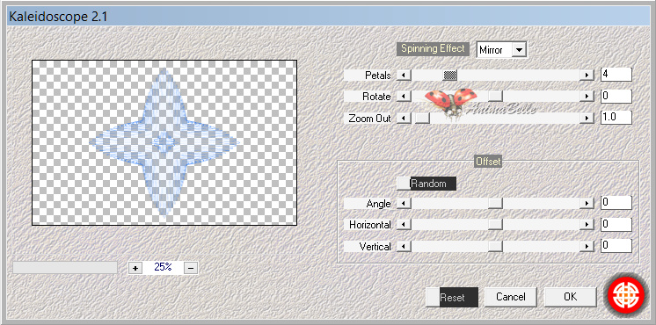
Task: Click the Petals slider thumb
Action: tap(449, 76)
